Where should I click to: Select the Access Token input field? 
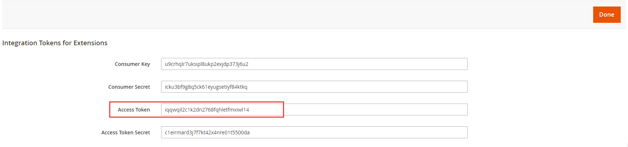click(x=314, y=110)
